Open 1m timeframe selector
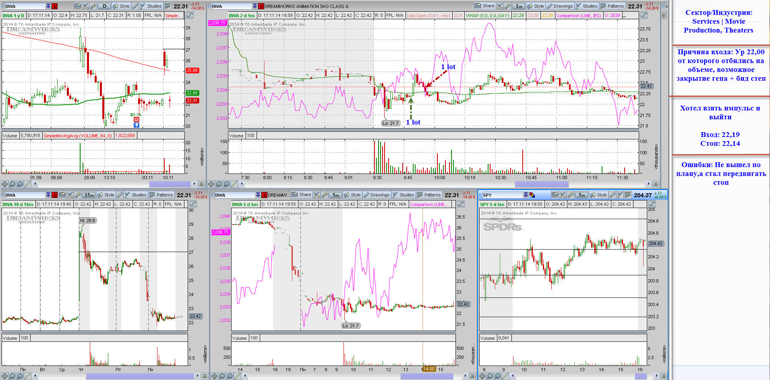The height and width of the screenshot is (380, 770). [x=519, y=6]
